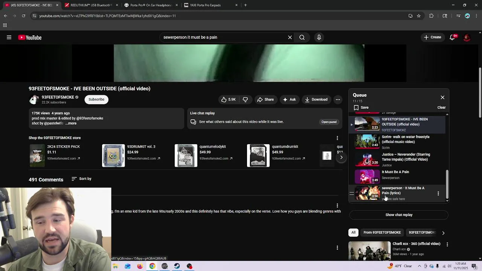Viewport: 482px width, 271px height.
Task: Reload the page in Chrome
Action: 23,16
